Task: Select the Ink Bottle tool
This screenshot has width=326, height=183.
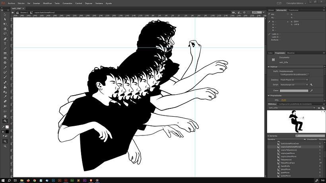Action: pos(5,92)
